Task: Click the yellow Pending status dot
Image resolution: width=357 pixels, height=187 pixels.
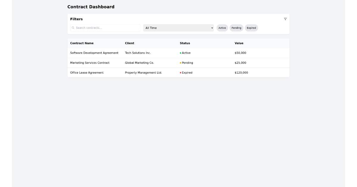Action: (181, 63)
